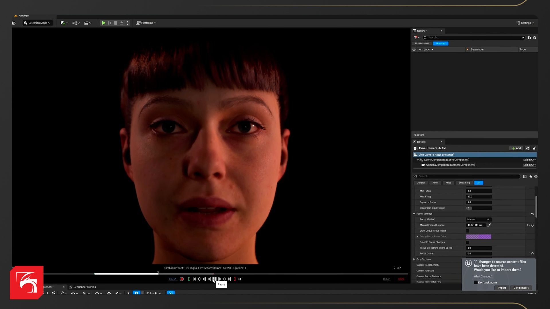Expand the Crop Settings section
The height and width of the screenshot is (309, 550).
[414, 259]
